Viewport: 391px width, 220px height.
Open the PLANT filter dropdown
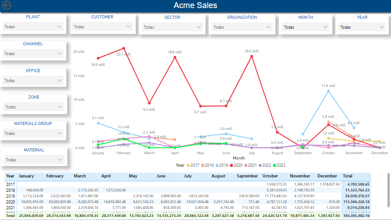coord(33,27)
